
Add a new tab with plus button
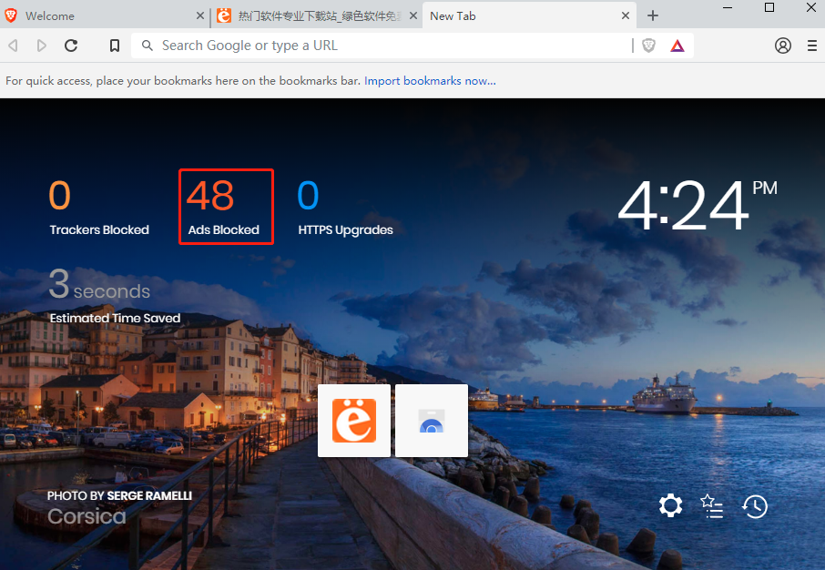(x=652, y=15)
